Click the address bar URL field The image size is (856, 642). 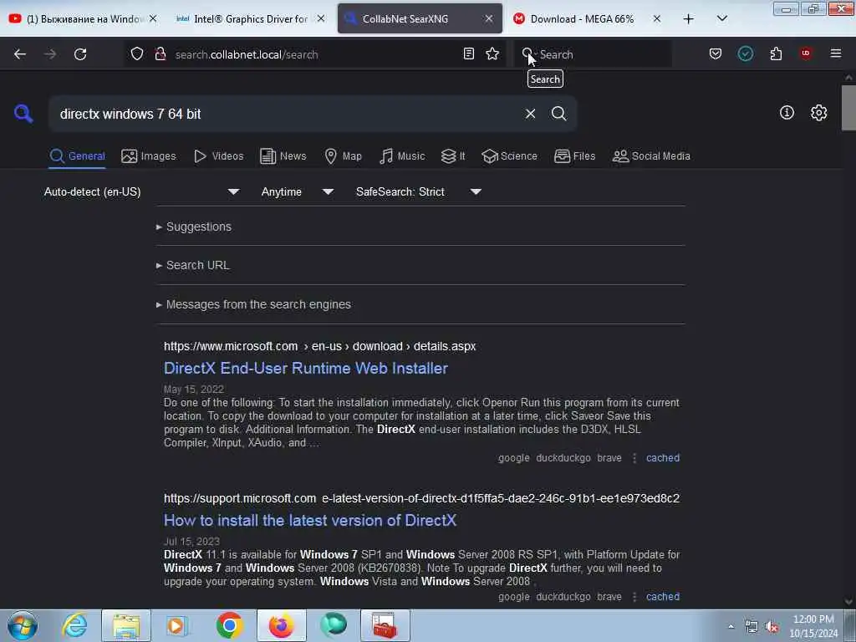click(314, 54)
